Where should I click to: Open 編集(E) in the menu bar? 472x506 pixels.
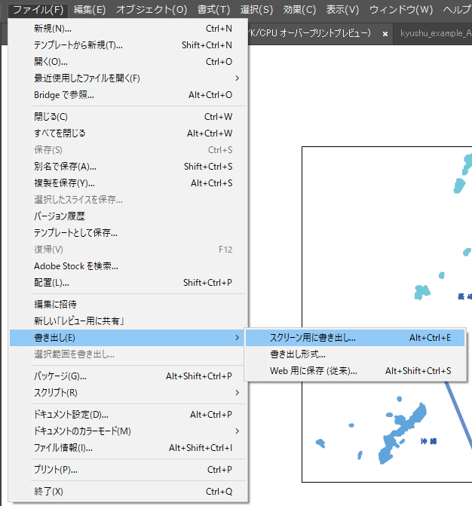pos(90,10)
